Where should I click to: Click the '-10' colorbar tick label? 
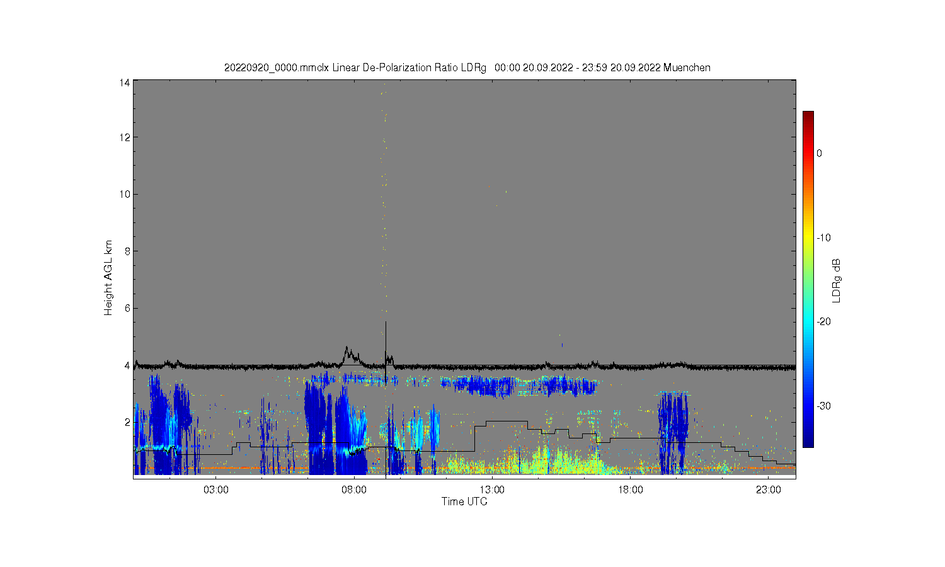(x=823, y=238)
